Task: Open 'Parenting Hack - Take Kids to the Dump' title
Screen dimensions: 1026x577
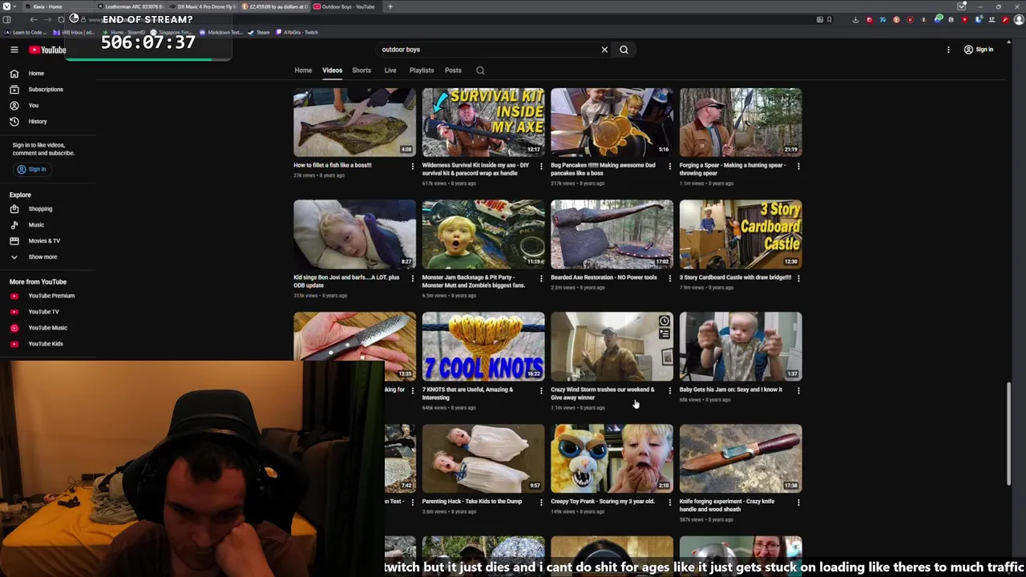Action: [471, 502]
